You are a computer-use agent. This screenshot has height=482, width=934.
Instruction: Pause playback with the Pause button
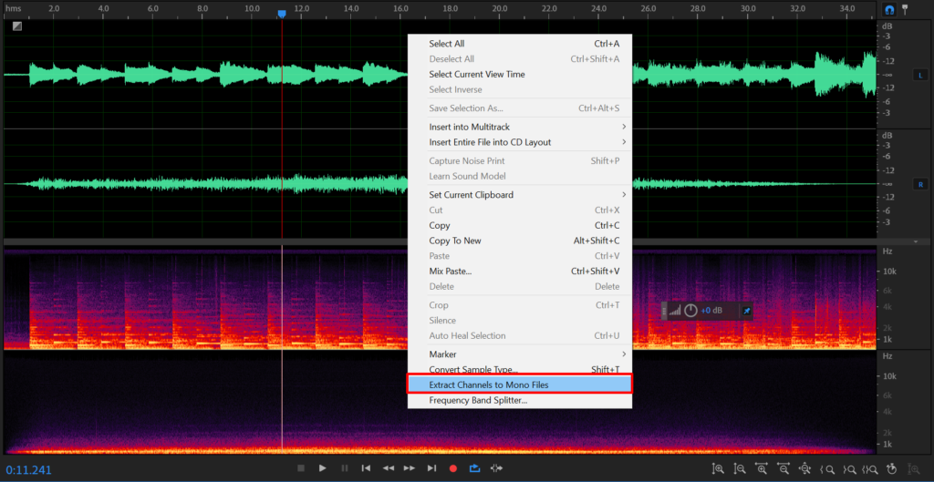pyautogui.click(x=344, y=468)
